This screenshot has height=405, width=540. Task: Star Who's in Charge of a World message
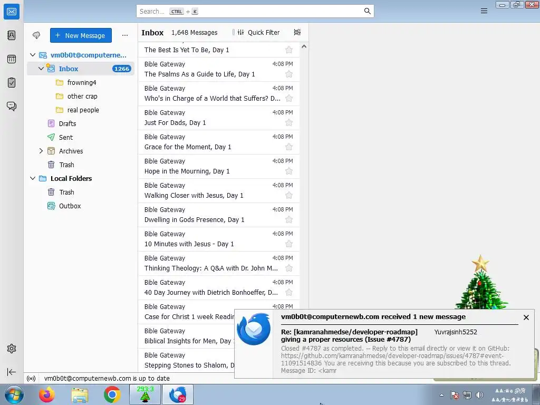(289, 99)
